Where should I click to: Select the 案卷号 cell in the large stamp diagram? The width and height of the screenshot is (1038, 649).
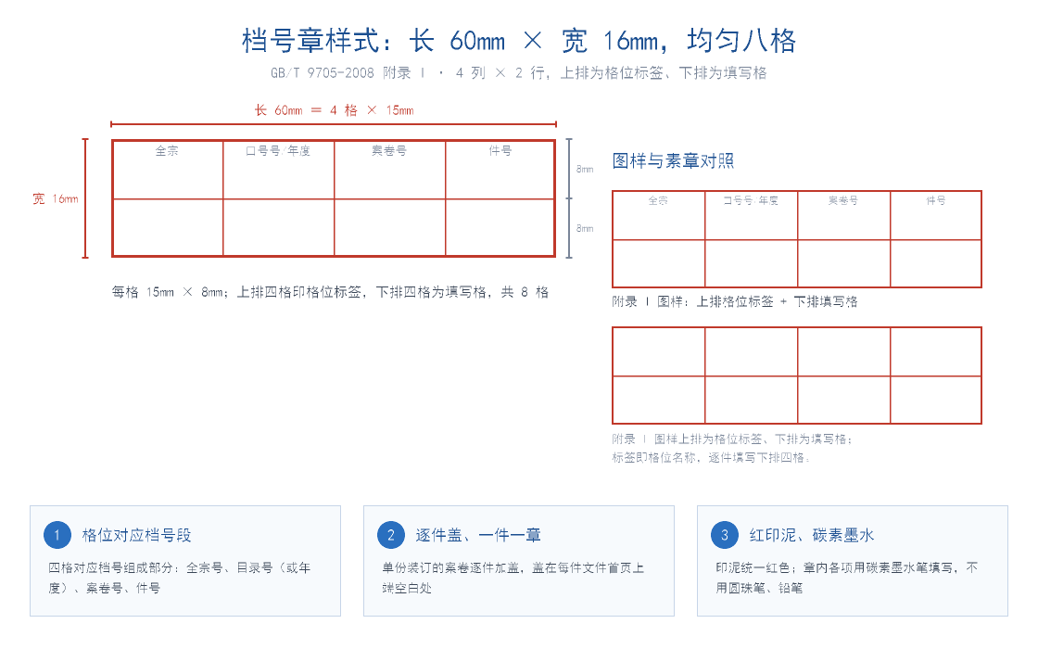coord(390,170)
